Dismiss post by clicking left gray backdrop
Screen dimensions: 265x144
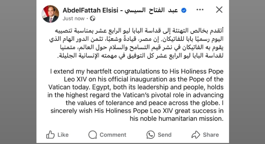point(18,72)
